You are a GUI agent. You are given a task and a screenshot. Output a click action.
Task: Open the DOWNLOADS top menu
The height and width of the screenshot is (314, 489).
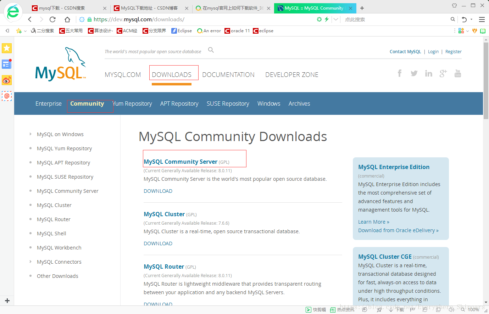tap(172, 75)
